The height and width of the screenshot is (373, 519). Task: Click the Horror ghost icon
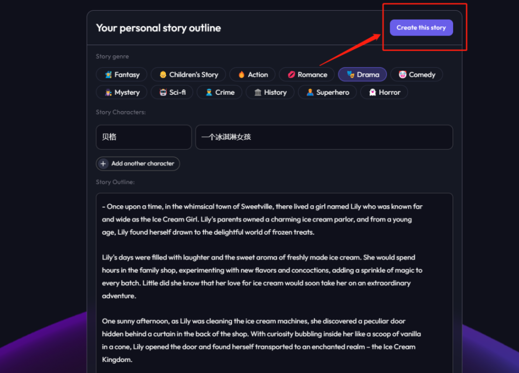tap(373, 92)
